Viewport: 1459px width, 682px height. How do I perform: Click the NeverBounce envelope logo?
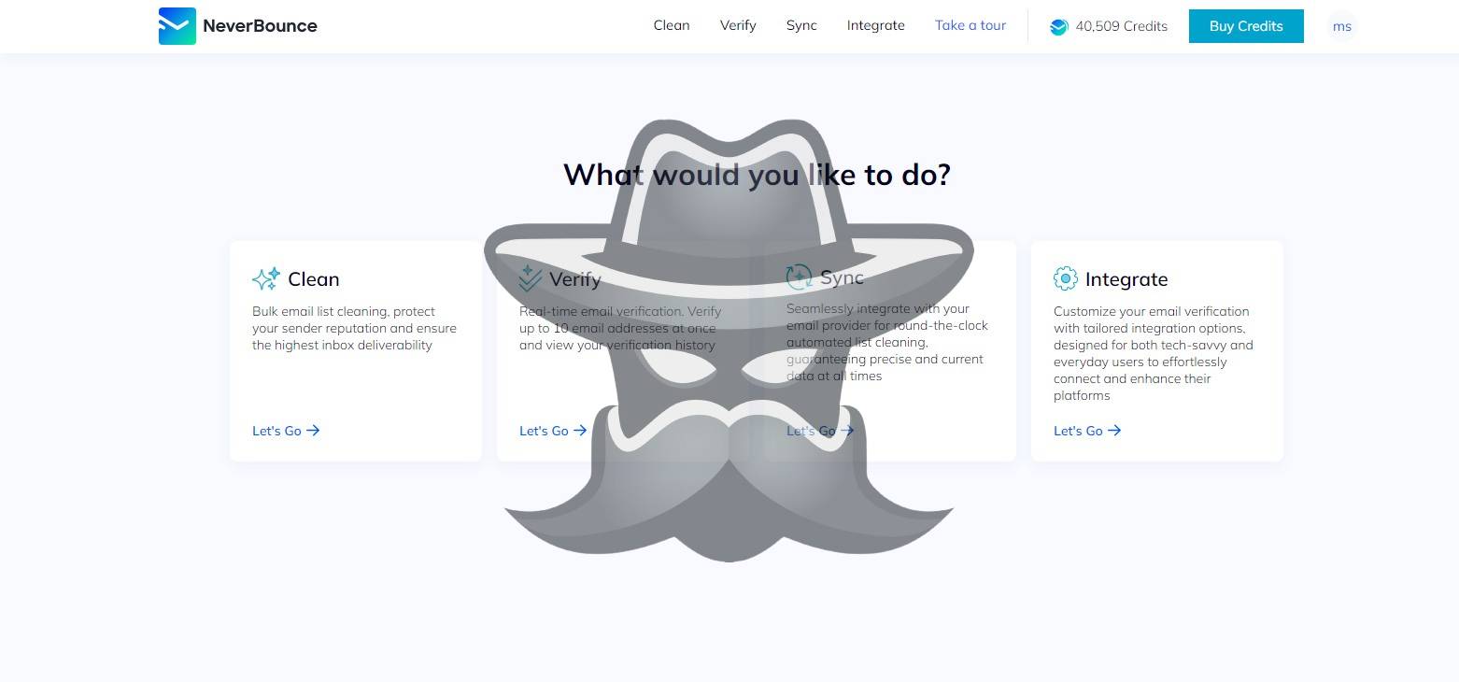tap(177, 26)
